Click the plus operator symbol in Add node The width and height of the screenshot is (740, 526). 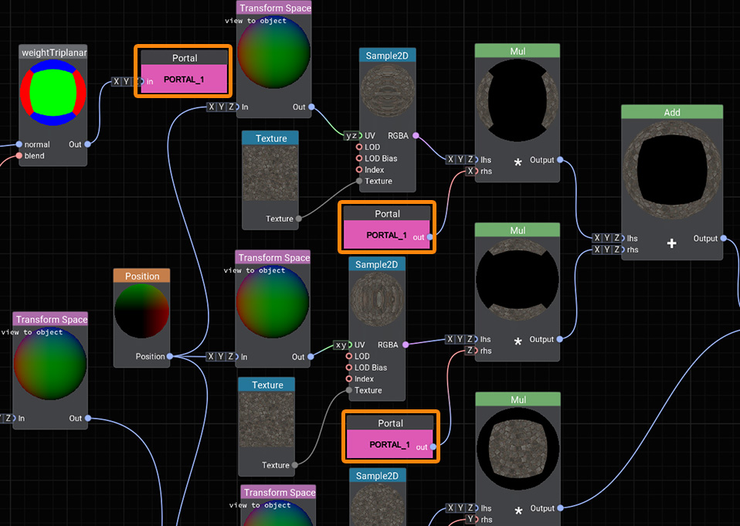[x=671, y=243]
